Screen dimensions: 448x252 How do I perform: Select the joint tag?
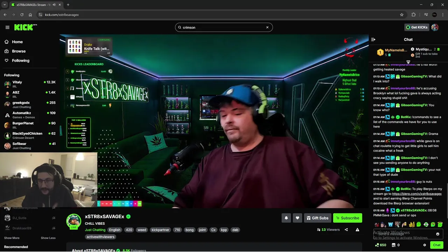click(202, 230)
